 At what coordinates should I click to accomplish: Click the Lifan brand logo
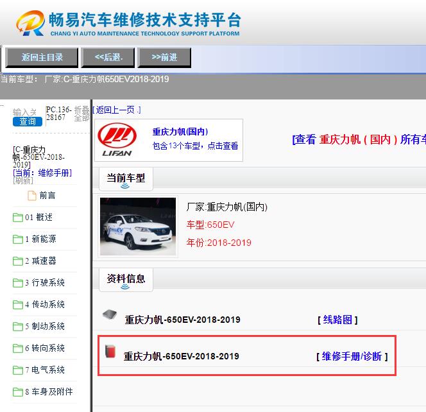pos(117,140)
